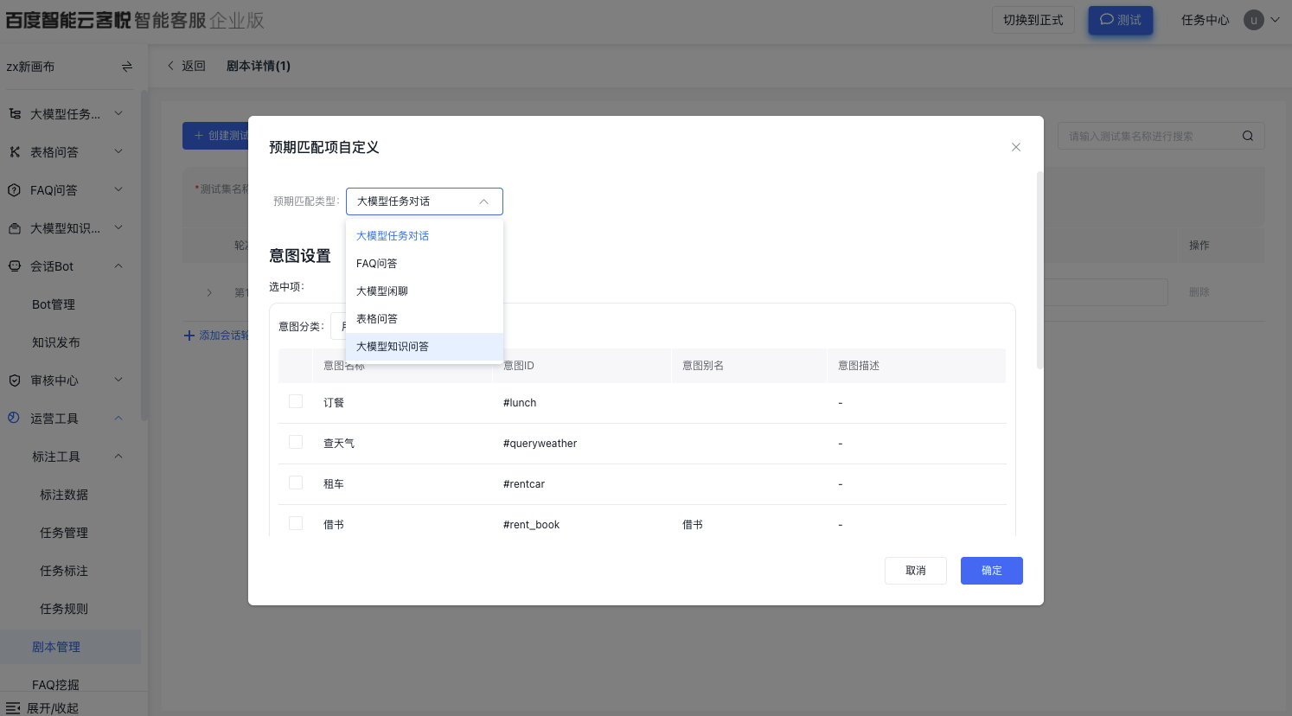Open 任务管理 in the sidebar
The image size is (1292, 716).
point(64,533)
